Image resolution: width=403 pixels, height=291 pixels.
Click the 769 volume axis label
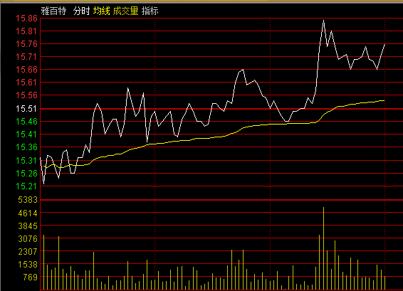tap(31, 277)
